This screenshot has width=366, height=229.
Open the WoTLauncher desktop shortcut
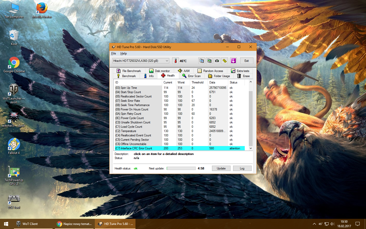tap(14, 94)
